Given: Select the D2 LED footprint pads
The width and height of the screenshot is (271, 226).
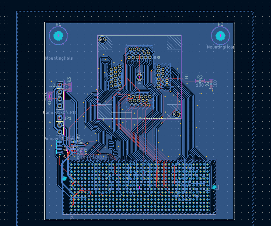Looking at the screenshot, I should pyautogui.click(x=211, y=84).
